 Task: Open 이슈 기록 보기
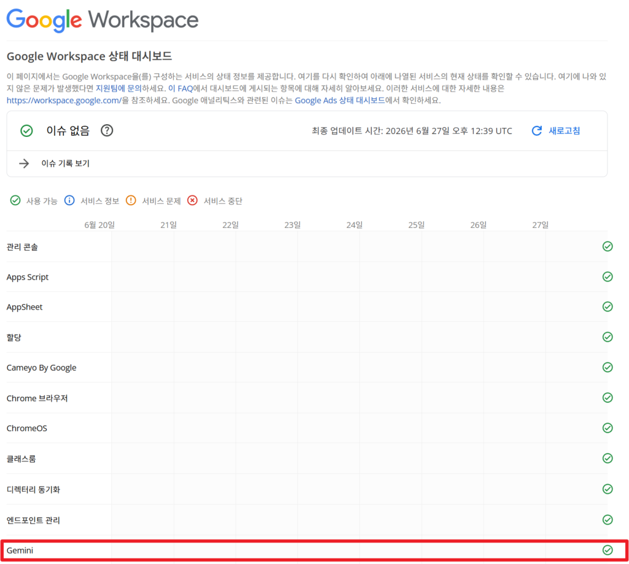[x=65, y=163]
